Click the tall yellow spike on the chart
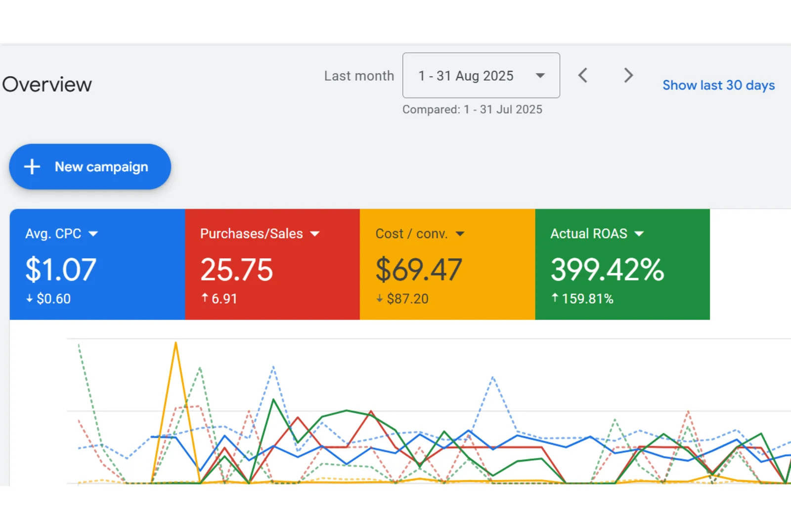This screenshot has width=791, height=528. [176, 346]
